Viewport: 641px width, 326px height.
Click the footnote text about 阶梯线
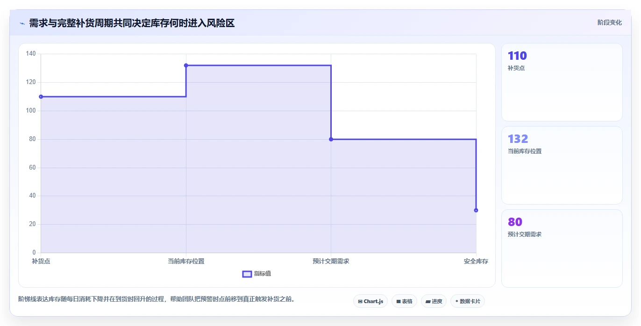[157, 299]
